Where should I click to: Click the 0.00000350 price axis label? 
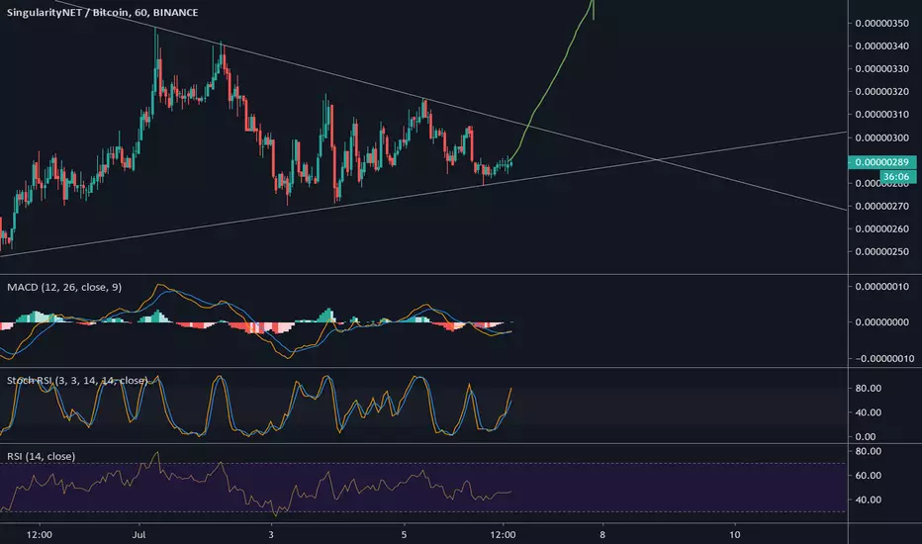coord(881,24)
